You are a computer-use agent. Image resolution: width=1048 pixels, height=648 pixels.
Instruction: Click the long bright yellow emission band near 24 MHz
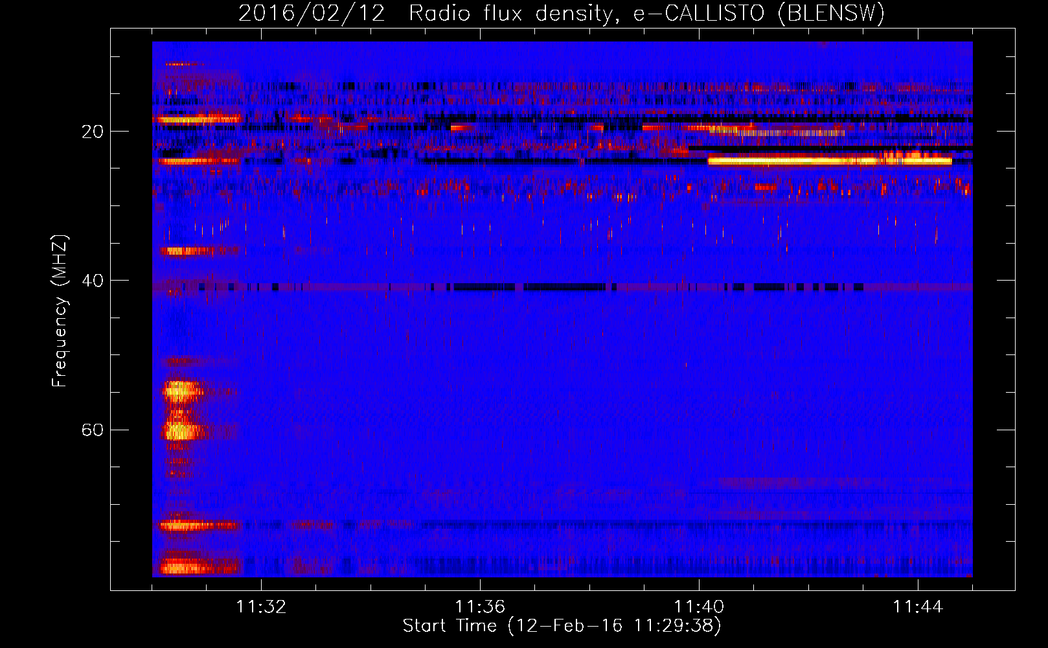click(830, 161)
